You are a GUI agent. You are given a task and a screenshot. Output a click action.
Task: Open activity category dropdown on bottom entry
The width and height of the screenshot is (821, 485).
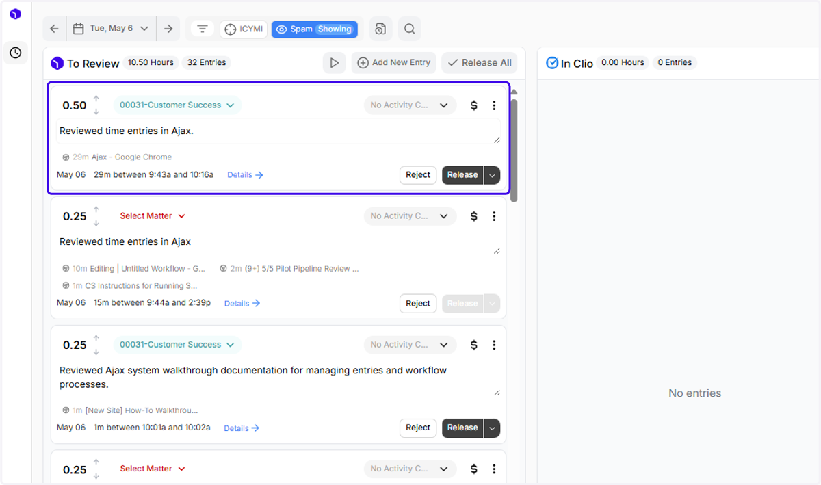[x=410, y=469]
